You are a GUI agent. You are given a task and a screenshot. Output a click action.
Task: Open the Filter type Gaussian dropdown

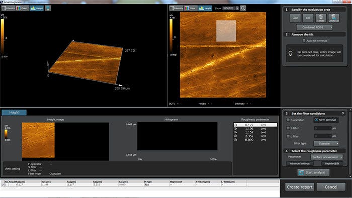[326, 143]
